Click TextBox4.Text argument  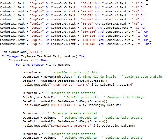[x=48, y=56]
